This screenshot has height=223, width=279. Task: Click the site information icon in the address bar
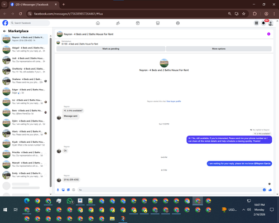click(x=30, y=14)
